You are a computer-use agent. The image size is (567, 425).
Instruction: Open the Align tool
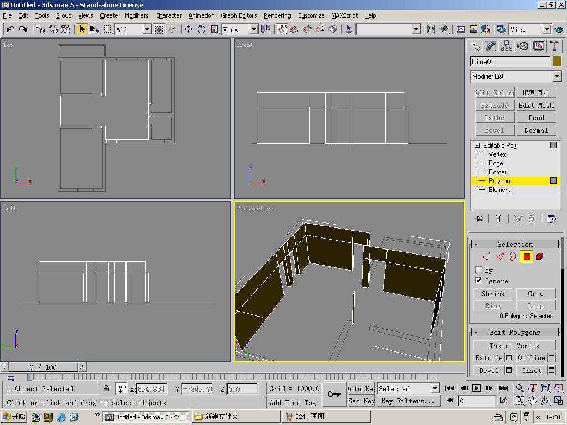(x=444, y=29)
